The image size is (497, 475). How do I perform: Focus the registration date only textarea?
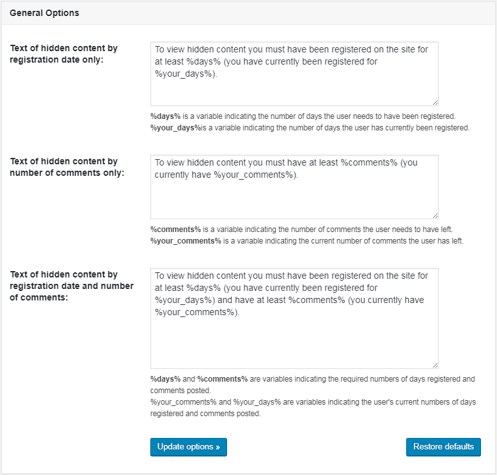(294, 74)
